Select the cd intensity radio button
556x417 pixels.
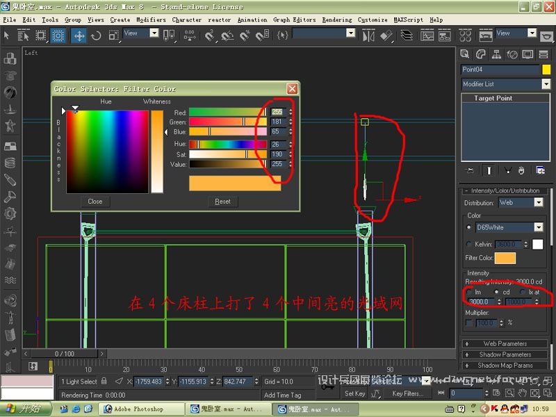pyautogui.click(x=496, y=292)
